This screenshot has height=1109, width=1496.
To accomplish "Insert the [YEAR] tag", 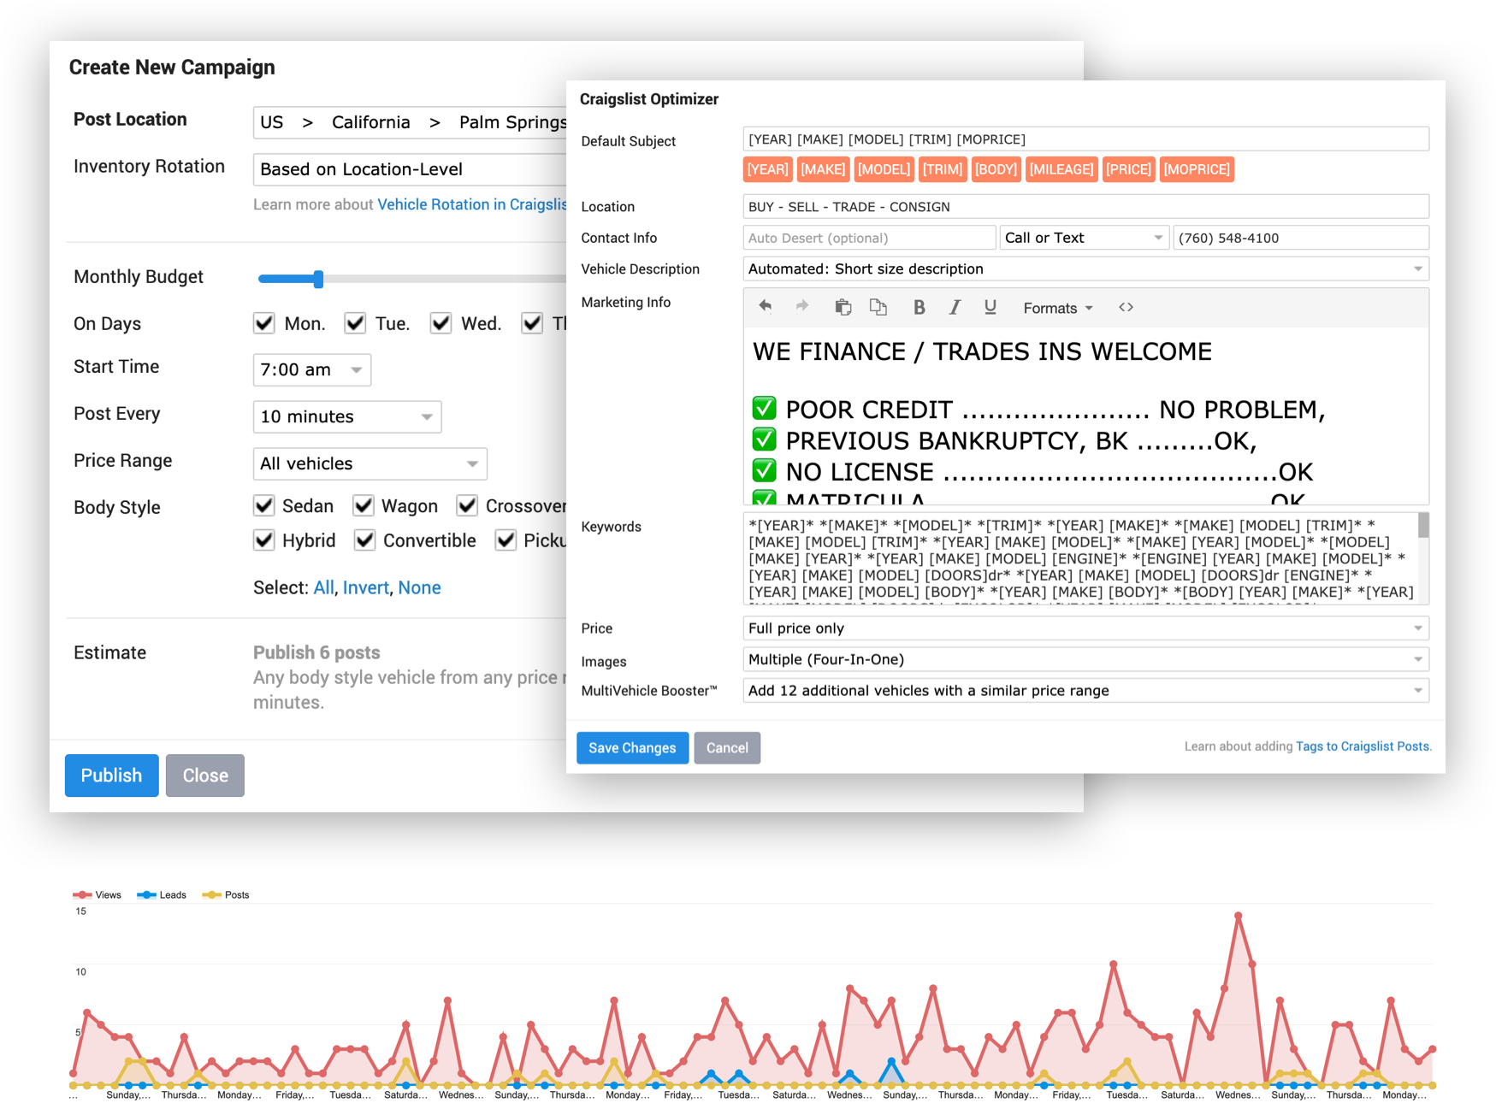I will coord(767,169).
